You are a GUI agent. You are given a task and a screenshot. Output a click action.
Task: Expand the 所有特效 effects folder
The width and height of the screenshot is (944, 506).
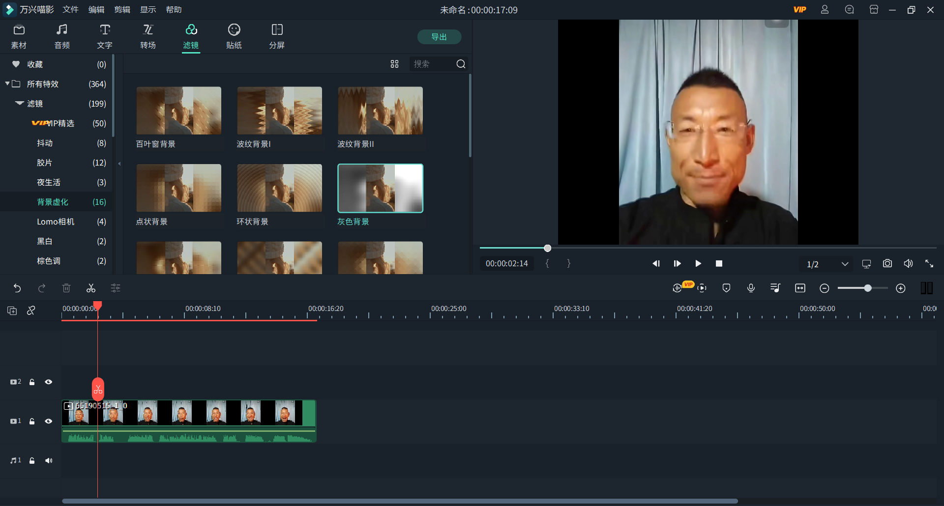pos(7,84)
